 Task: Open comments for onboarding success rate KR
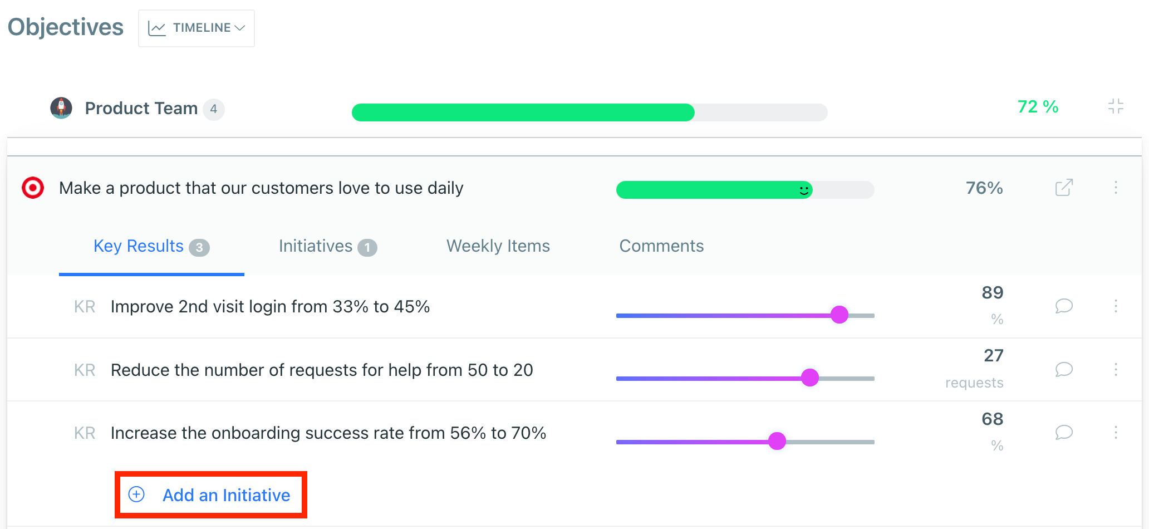pos(1064,433)
